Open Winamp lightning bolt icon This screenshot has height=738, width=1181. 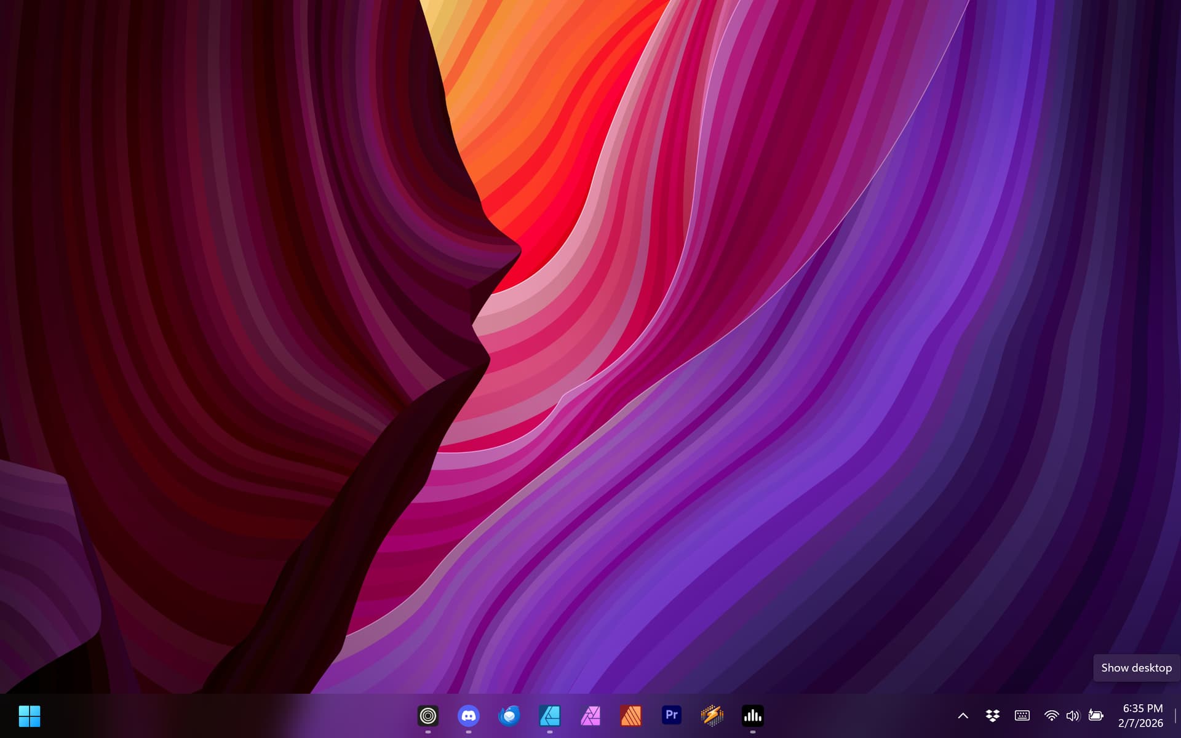pyautogui.click(x=712, y=716)
